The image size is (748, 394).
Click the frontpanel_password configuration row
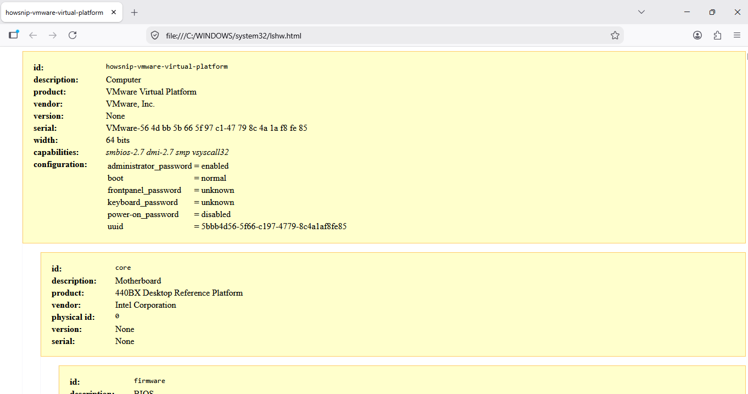point(171,190)
